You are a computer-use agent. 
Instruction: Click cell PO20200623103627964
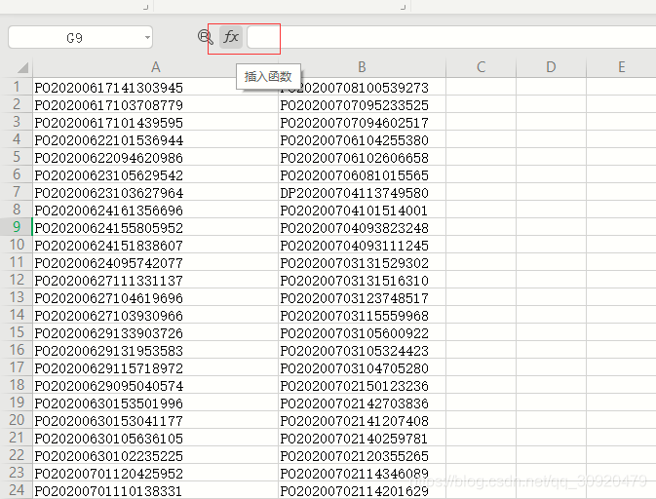click(x=156, y=192)
